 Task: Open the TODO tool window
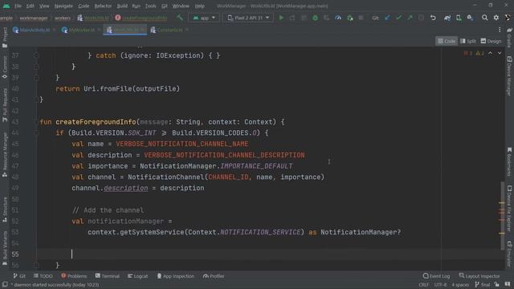[43, 276]
